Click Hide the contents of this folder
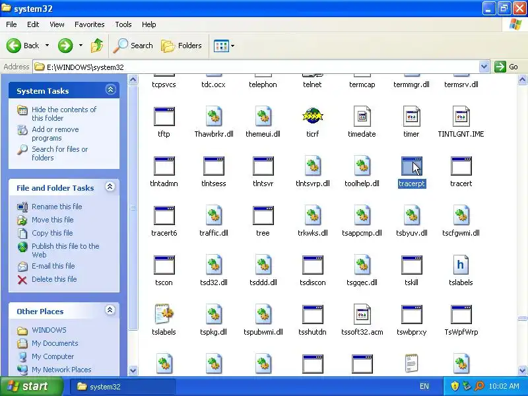 [64, 114]
